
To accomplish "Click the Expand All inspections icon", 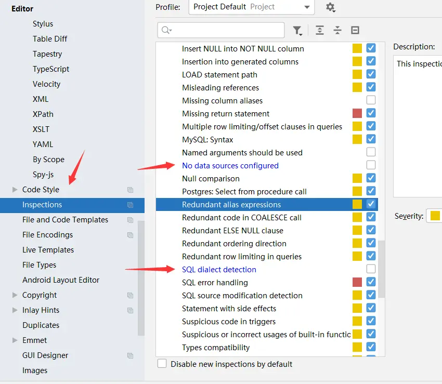I will [320, 31].
